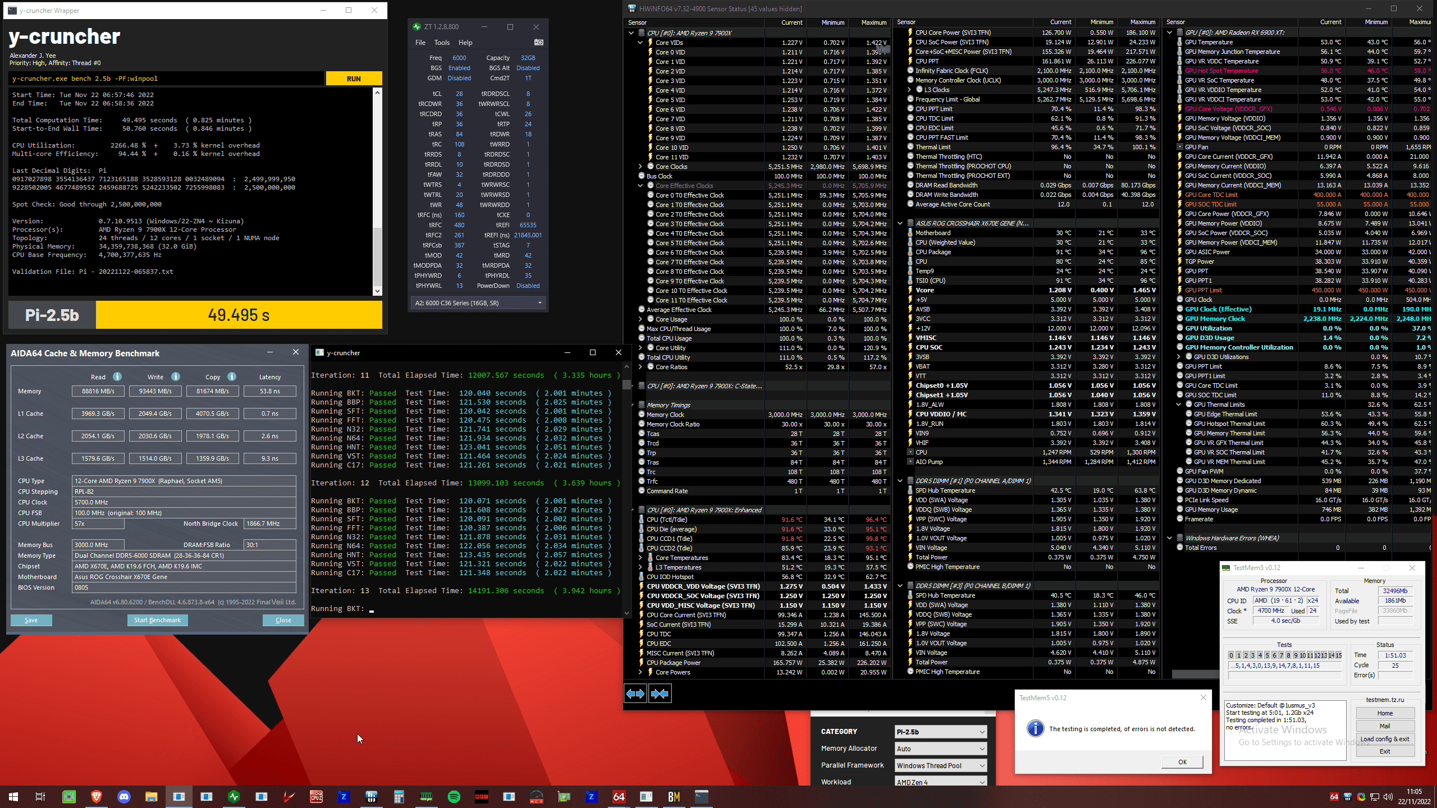Click the AIDA64 icon in taskbar
Viewport: 1437px width, 808px height.
click(x=619, y=797)
